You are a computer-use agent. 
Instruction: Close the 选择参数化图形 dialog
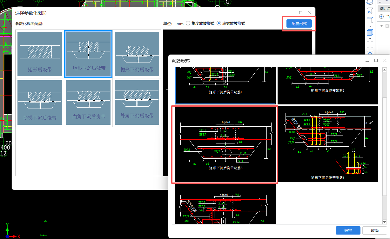[310, 13]
